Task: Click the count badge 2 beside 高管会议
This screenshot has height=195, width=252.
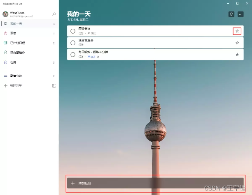Action: (x=54, y=76)
